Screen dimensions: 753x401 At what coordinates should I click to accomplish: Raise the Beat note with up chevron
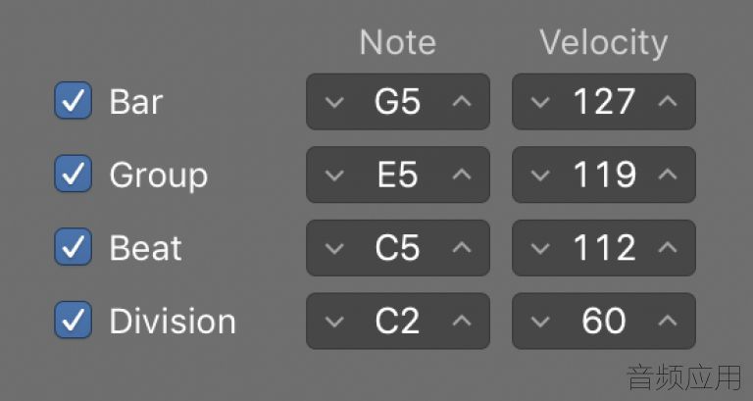pyautogui.click(x=462, y=247)
